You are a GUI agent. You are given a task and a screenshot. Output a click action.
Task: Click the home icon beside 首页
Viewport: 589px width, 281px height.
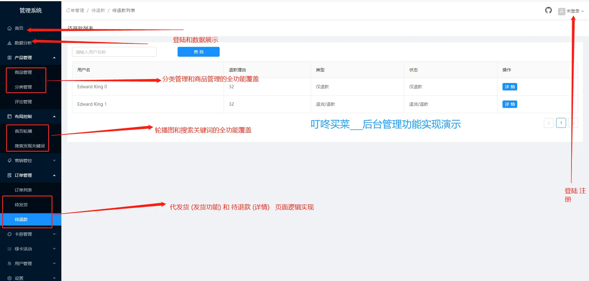pos(10,28)
